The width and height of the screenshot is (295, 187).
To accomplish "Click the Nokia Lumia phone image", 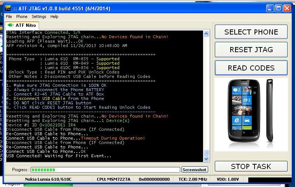I will pos(251,114).
